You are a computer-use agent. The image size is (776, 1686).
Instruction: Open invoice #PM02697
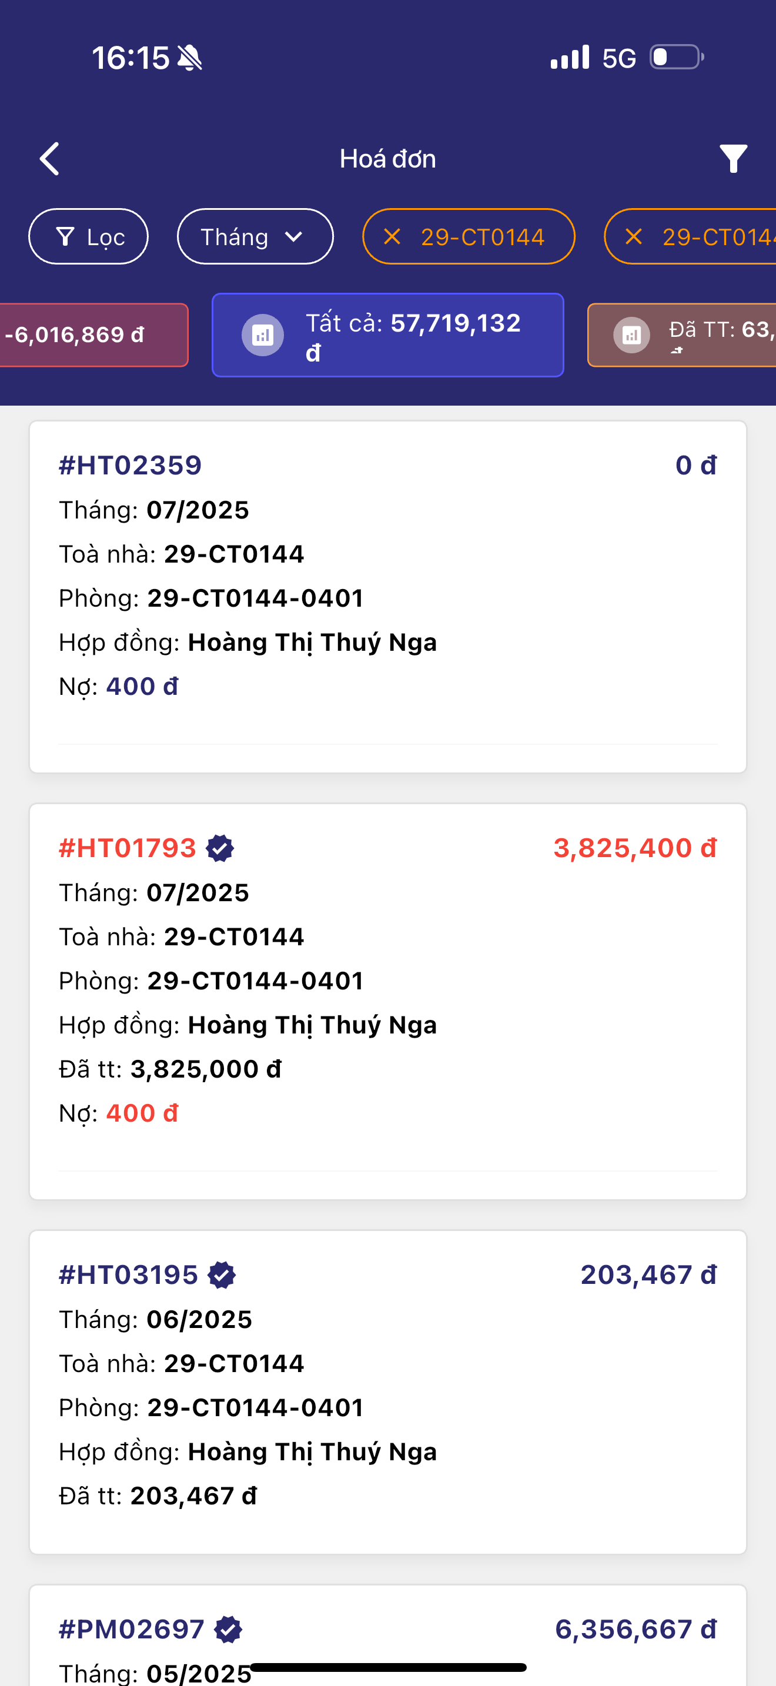pos(387,1636)
